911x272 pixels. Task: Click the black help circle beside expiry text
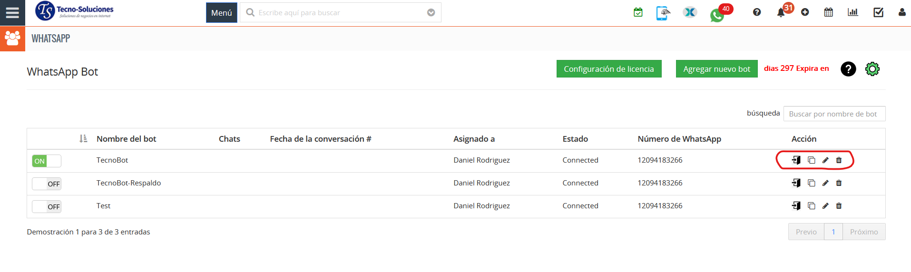coord(848,69)
